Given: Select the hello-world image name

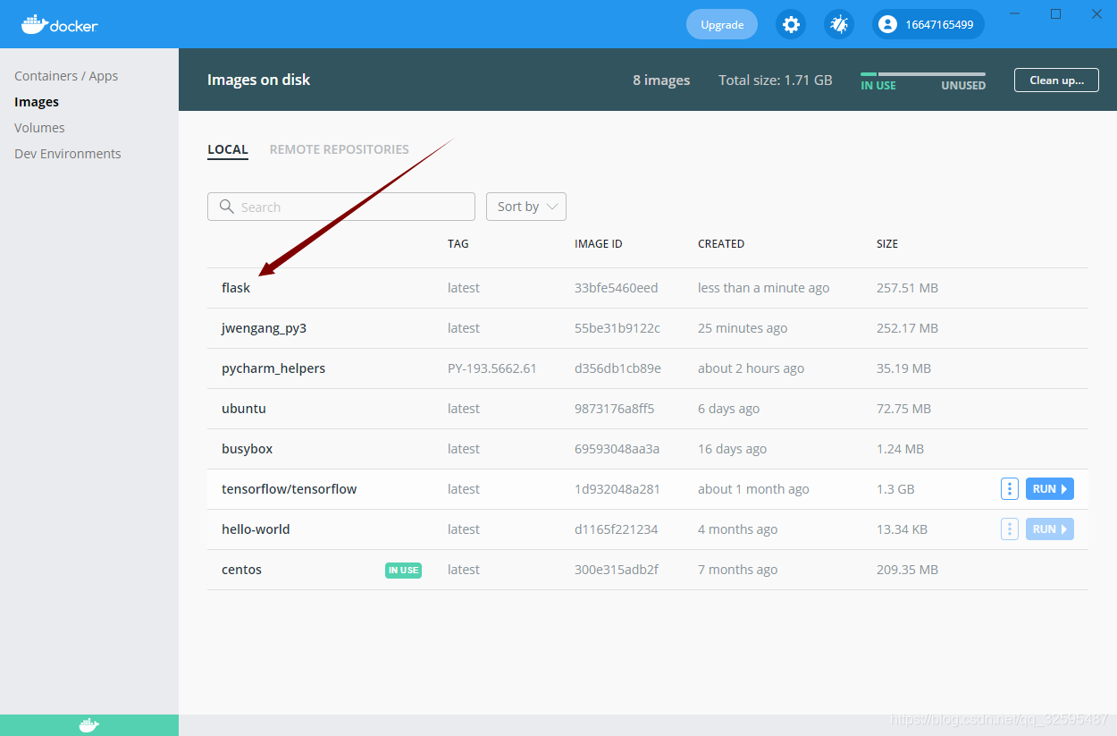Looking at the screenshot, I should click(256, 529).
